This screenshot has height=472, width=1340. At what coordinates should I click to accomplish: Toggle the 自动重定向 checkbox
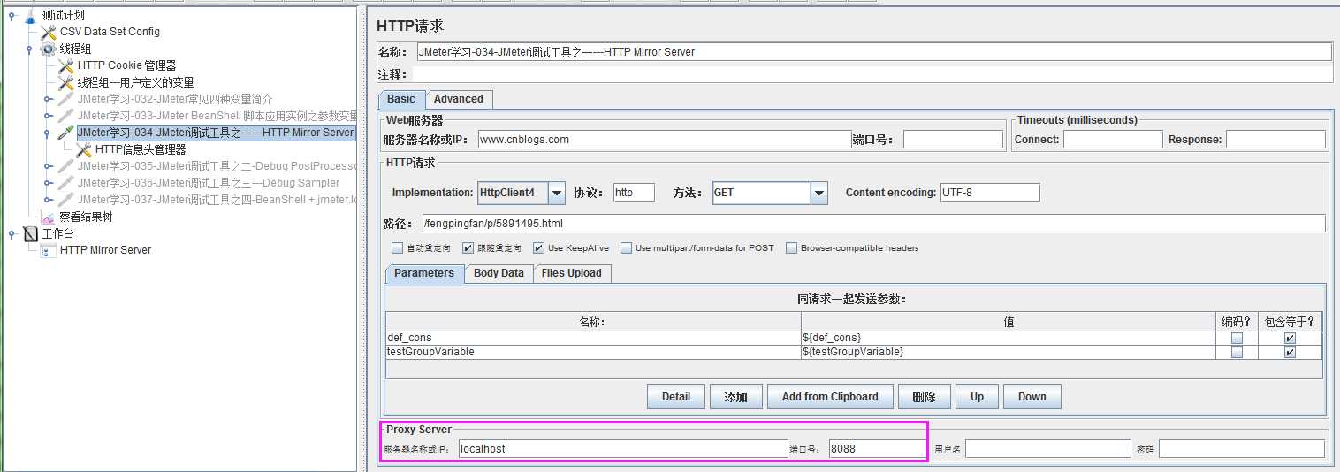pyautogui.click(x=397, y=248)
